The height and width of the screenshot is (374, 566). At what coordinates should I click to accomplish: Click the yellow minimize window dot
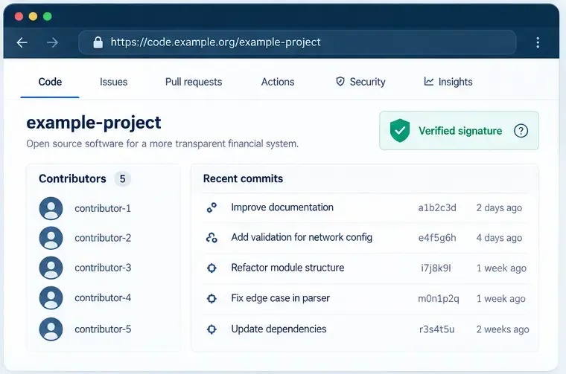tap(34, 16)
